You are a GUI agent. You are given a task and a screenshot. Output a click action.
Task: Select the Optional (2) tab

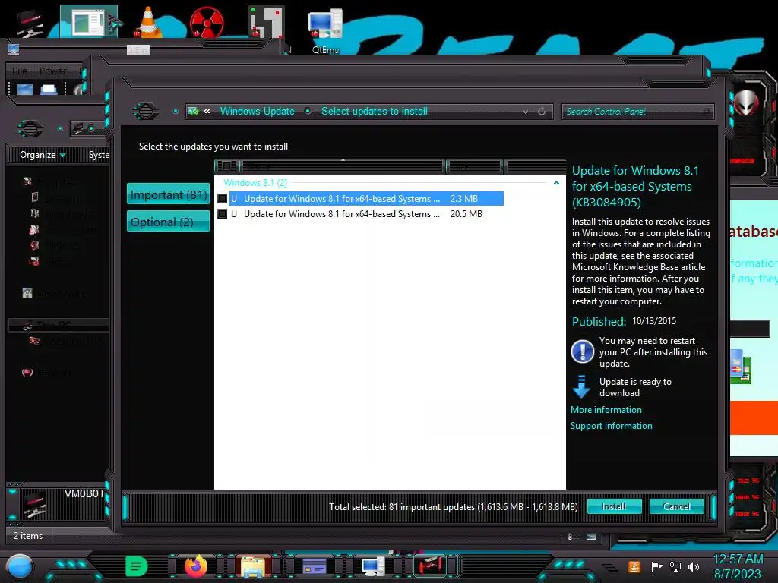tap(168, 222)
